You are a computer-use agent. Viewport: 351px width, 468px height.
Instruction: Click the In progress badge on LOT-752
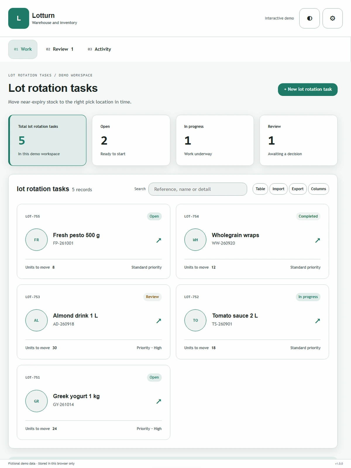308,297
